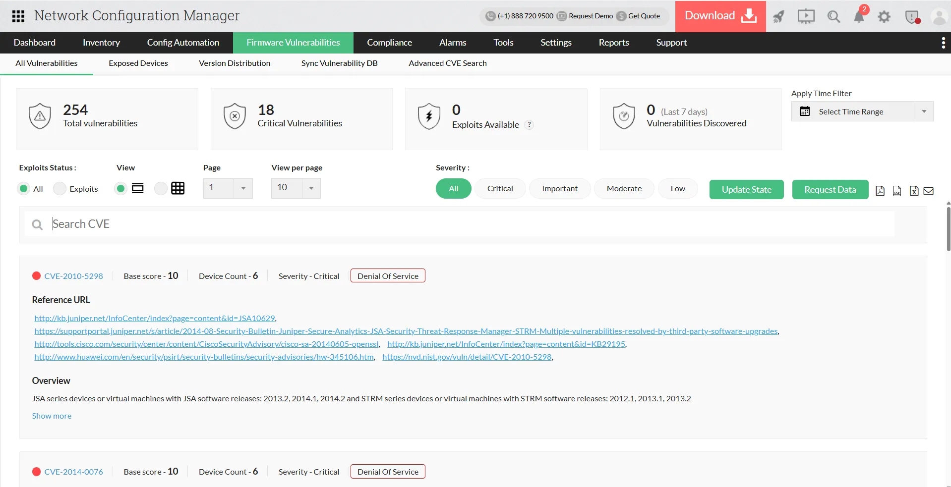Export the list as CSV icon
Viewport: 951px width, 487px height.
coord(897,191)
